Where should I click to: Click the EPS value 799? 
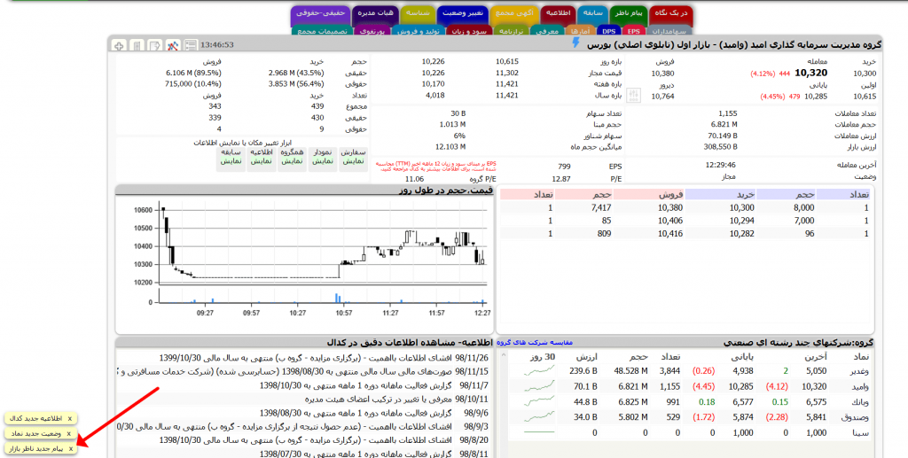click(563, 167)
